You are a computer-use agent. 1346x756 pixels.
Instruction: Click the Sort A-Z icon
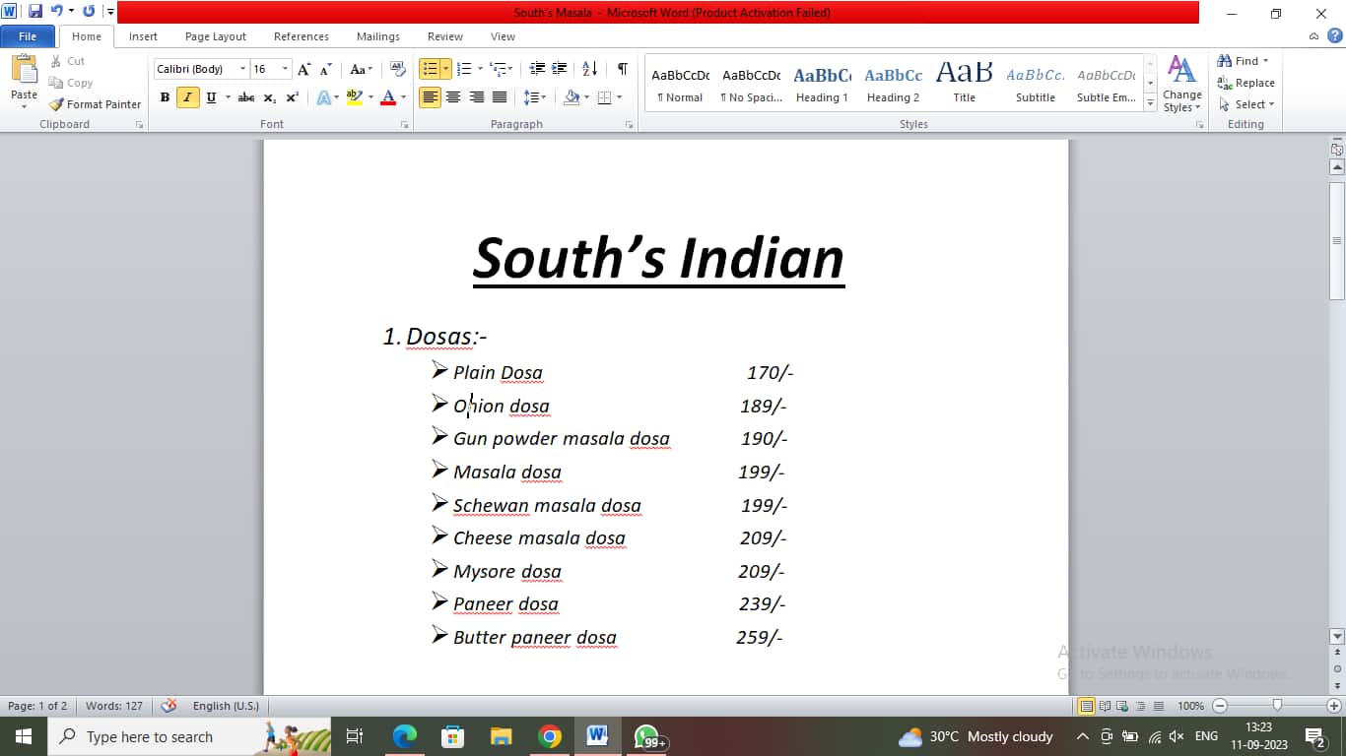point(591,69)
